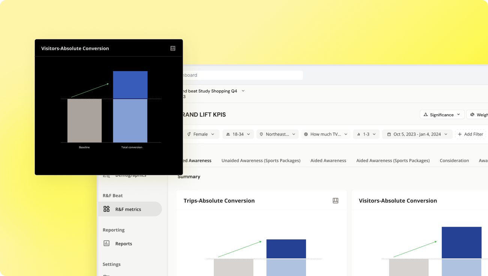Click the plus icon beside Add Filter

click(459, 134)
